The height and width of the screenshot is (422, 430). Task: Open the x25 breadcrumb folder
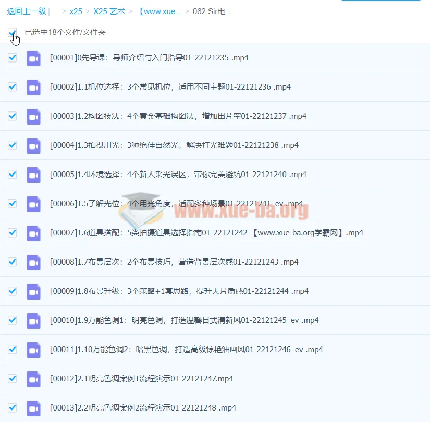tap(76, 11)
